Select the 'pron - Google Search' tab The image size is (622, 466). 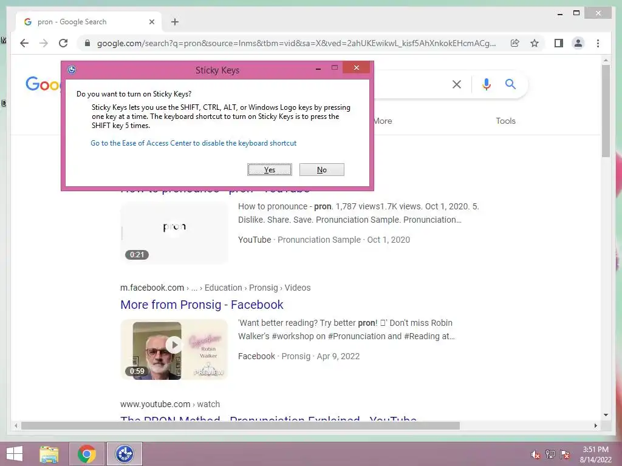click(x=89, y=22)
